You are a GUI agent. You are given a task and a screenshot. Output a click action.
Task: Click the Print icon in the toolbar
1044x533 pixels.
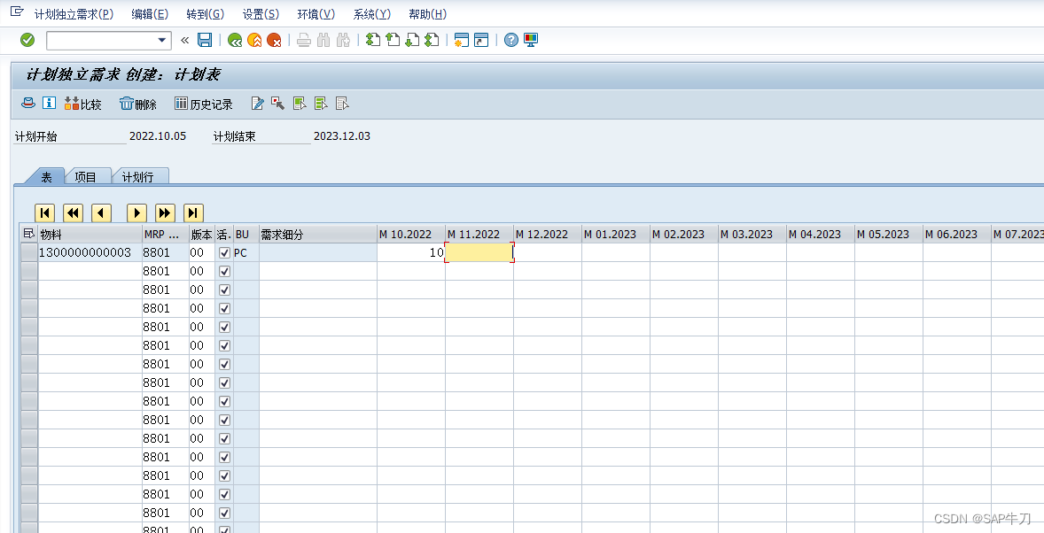pyautogui.click(x=304, y=41)
